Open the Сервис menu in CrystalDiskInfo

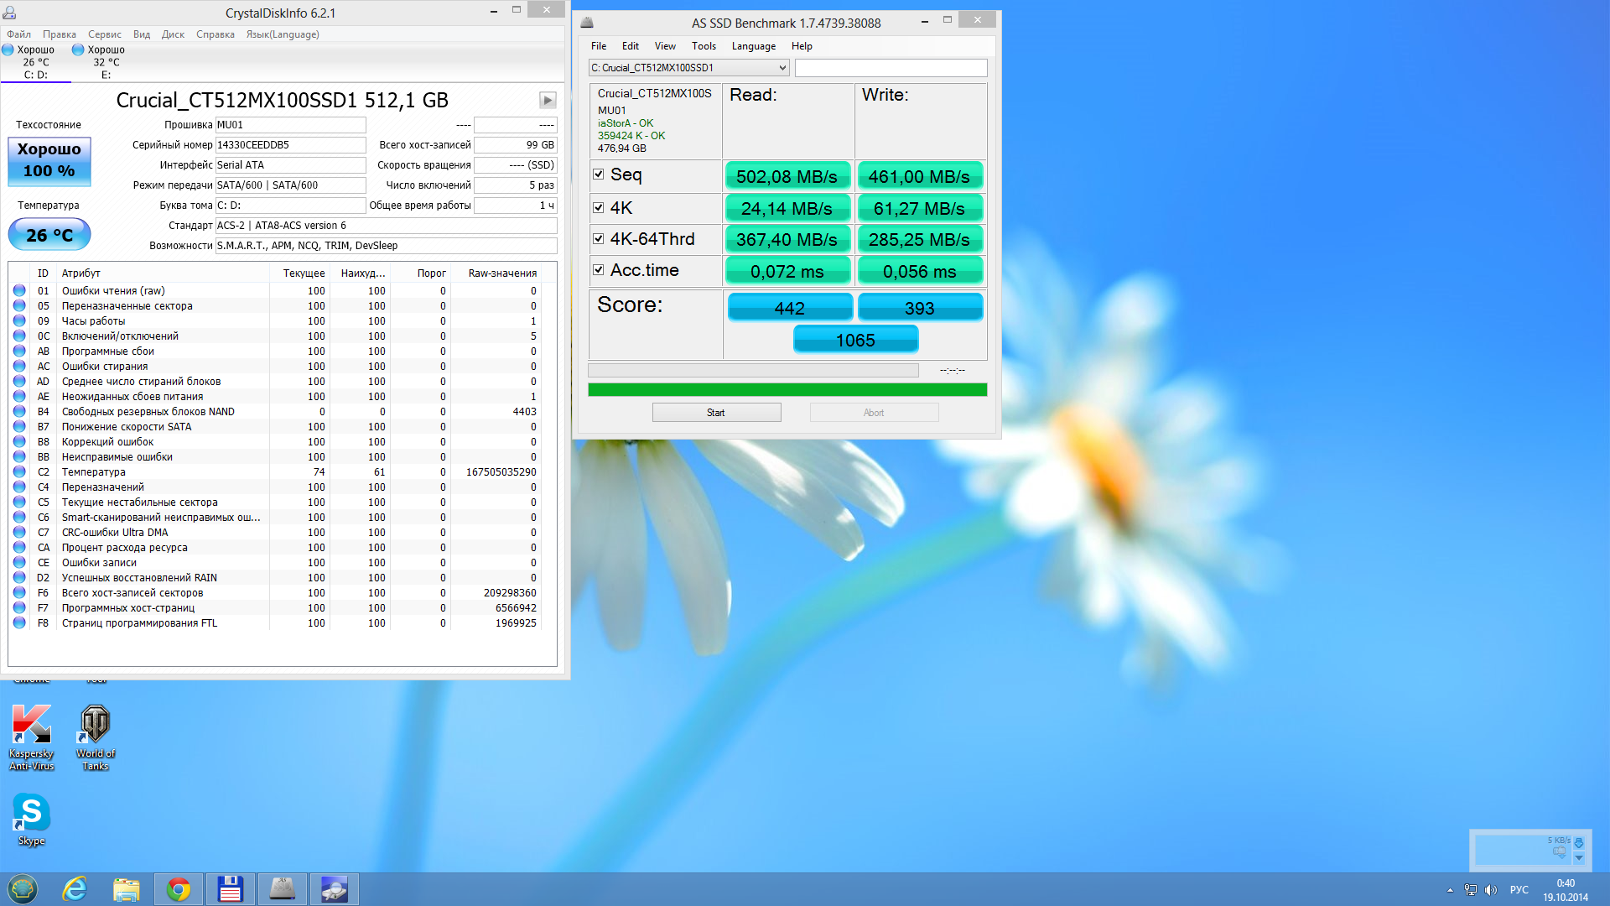tap(105, 34)
